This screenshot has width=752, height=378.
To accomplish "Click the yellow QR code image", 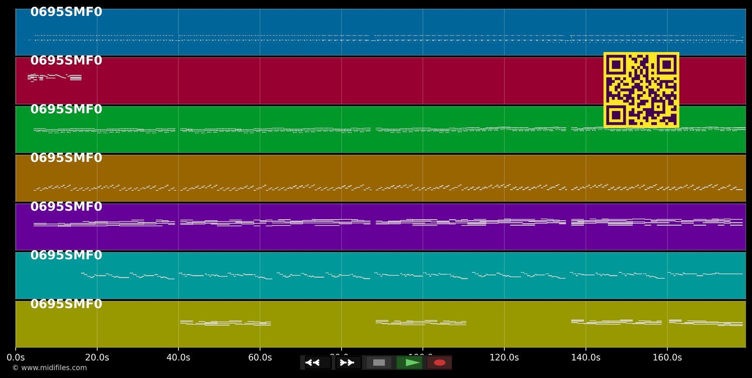I will 641,90.
